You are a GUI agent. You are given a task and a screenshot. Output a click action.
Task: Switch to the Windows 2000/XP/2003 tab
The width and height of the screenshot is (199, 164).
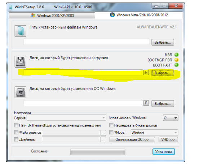pos(52,16)
